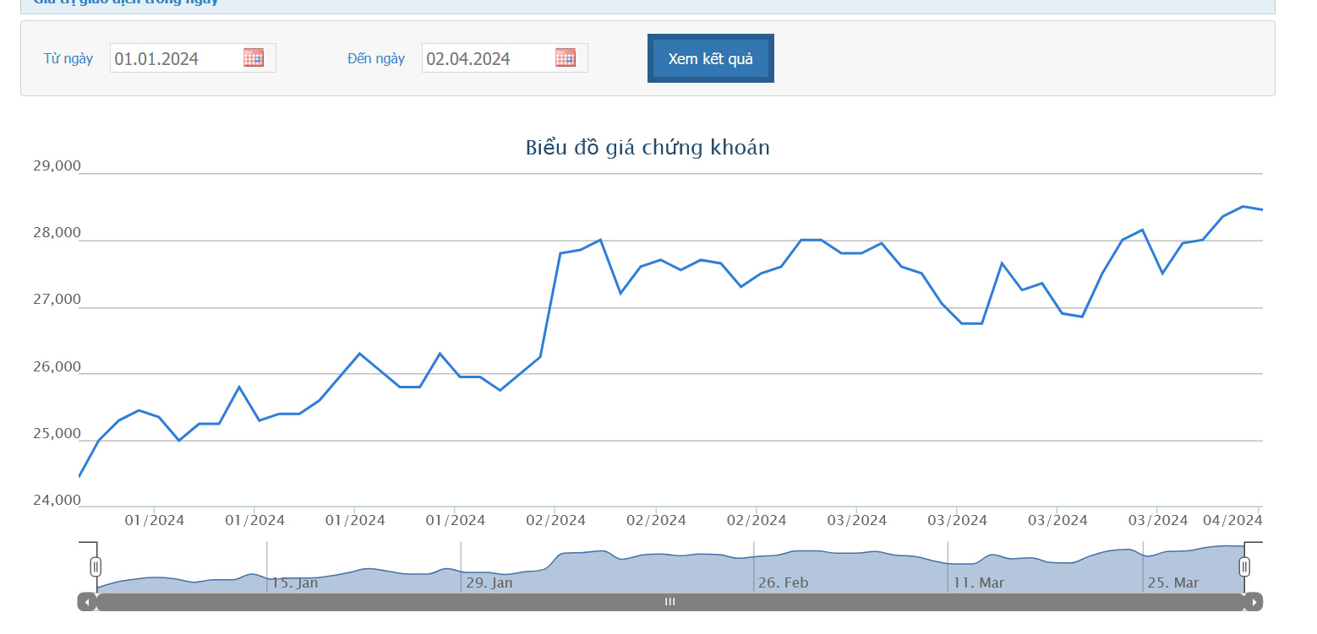Grab the right range handle of navigator
1317x634 pixels.
1244,566
